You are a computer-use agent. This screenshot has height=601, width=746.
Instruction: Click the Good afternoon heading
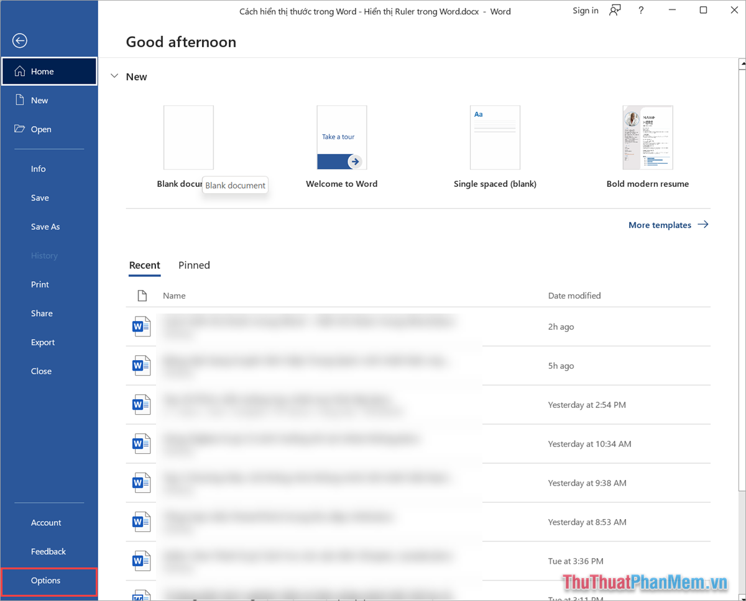[181, 42]
